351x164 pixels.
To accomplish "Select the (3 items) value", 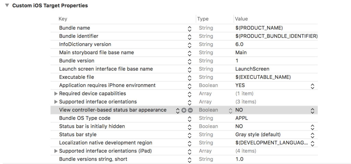I will tap(246, 102).
